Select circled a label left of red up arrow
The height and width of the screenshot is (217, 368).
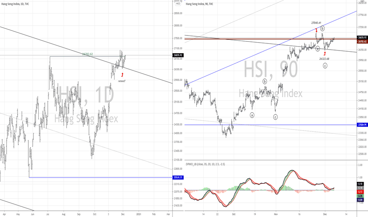coord(317,49)
